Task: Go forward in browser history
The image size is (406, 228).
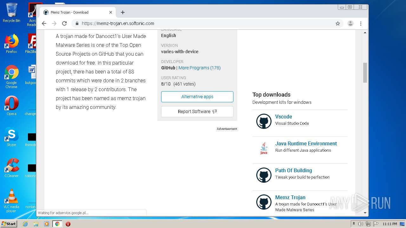Action: pyautogui.click(x=54, y=23)
